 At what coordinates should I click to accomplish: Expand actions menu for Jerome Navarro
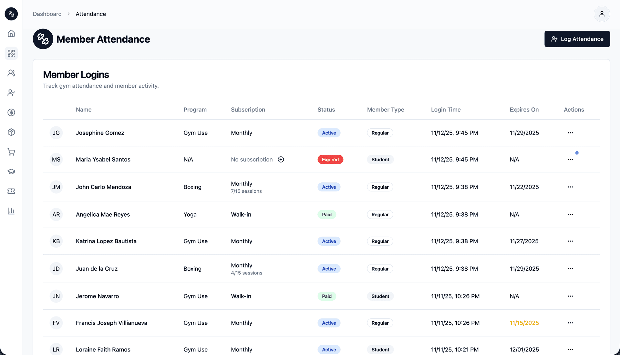click(570, 296)
